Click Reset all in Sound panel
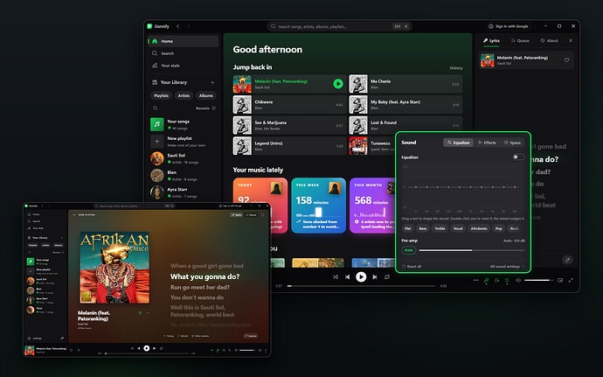This screenshot has width=603, height=377. (x=412, y=267)
